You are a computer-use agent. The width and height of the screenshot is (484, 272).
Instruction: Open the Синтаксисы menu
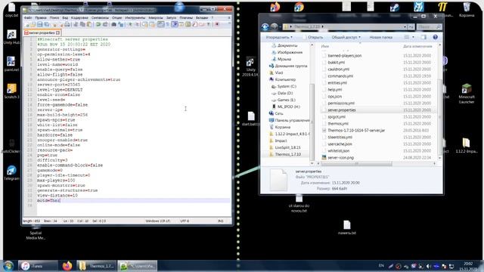click(x=100, y=18)
